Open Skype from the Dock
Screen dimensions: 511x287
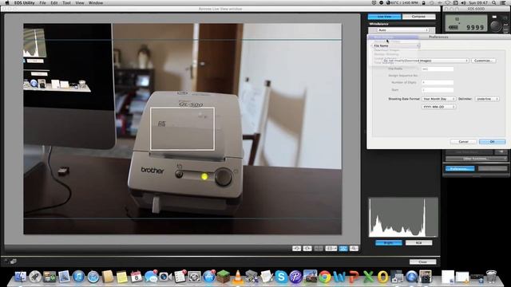tap(280, 277)
